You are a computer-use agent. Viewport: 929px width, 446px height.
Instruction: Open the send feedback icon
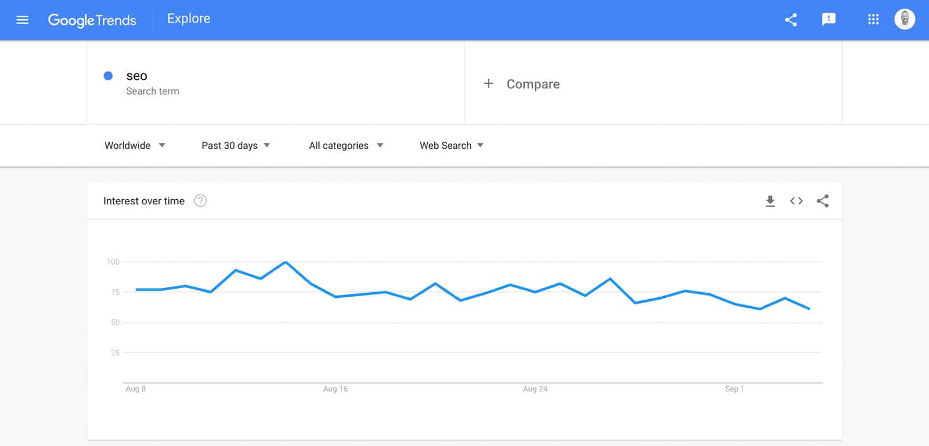[x=829, y=19]
